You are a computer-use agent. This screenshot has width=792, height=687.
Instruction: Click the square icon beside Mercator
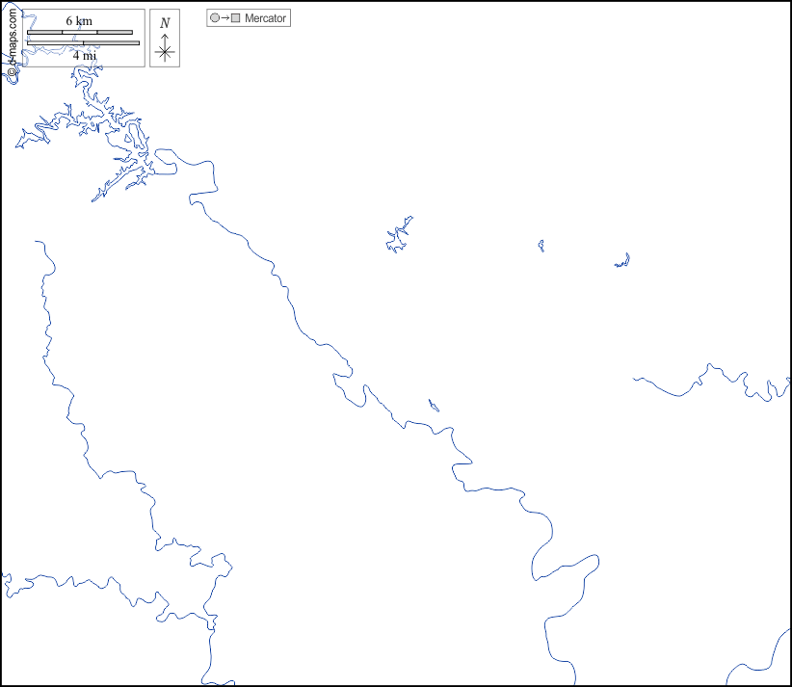tap(235, 18)
